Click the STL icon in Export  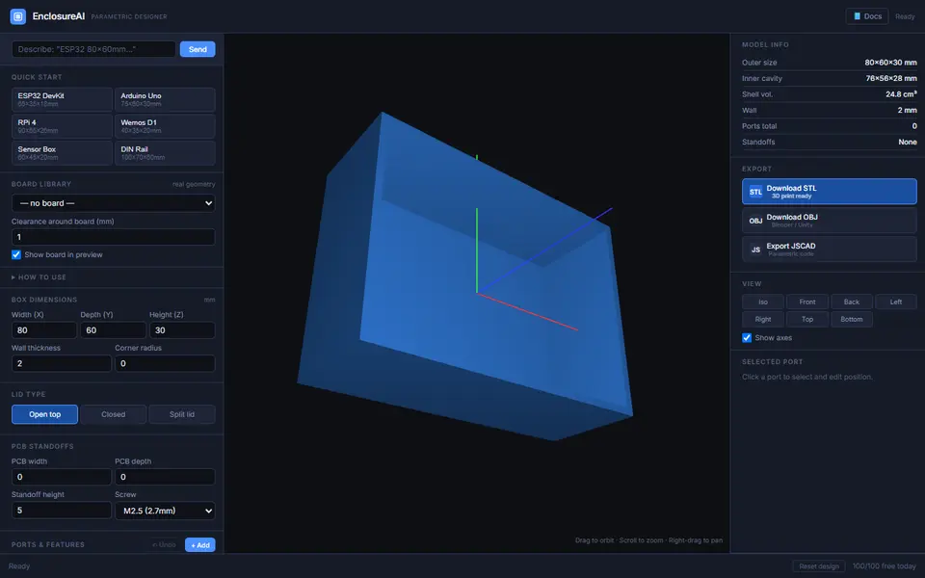point(755,192)
